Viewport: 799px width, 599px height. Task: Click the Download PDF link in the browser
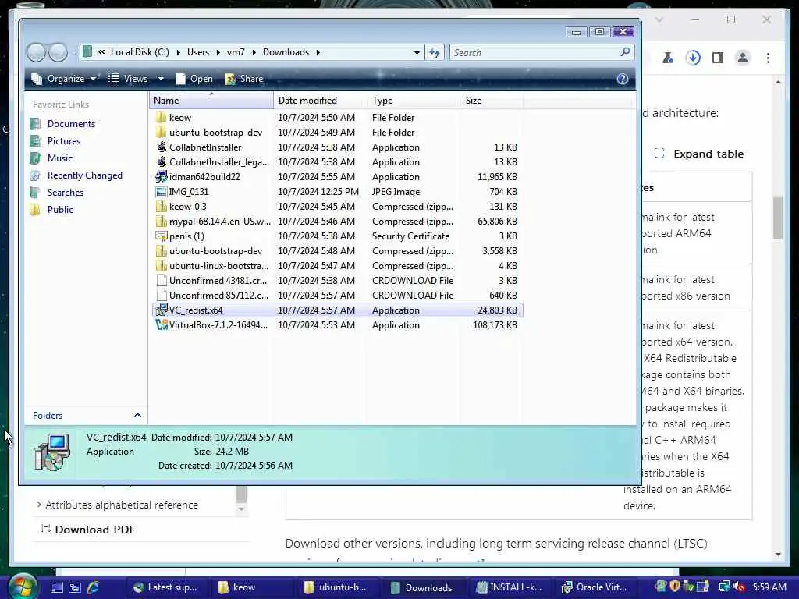click(x=88, y=530)
